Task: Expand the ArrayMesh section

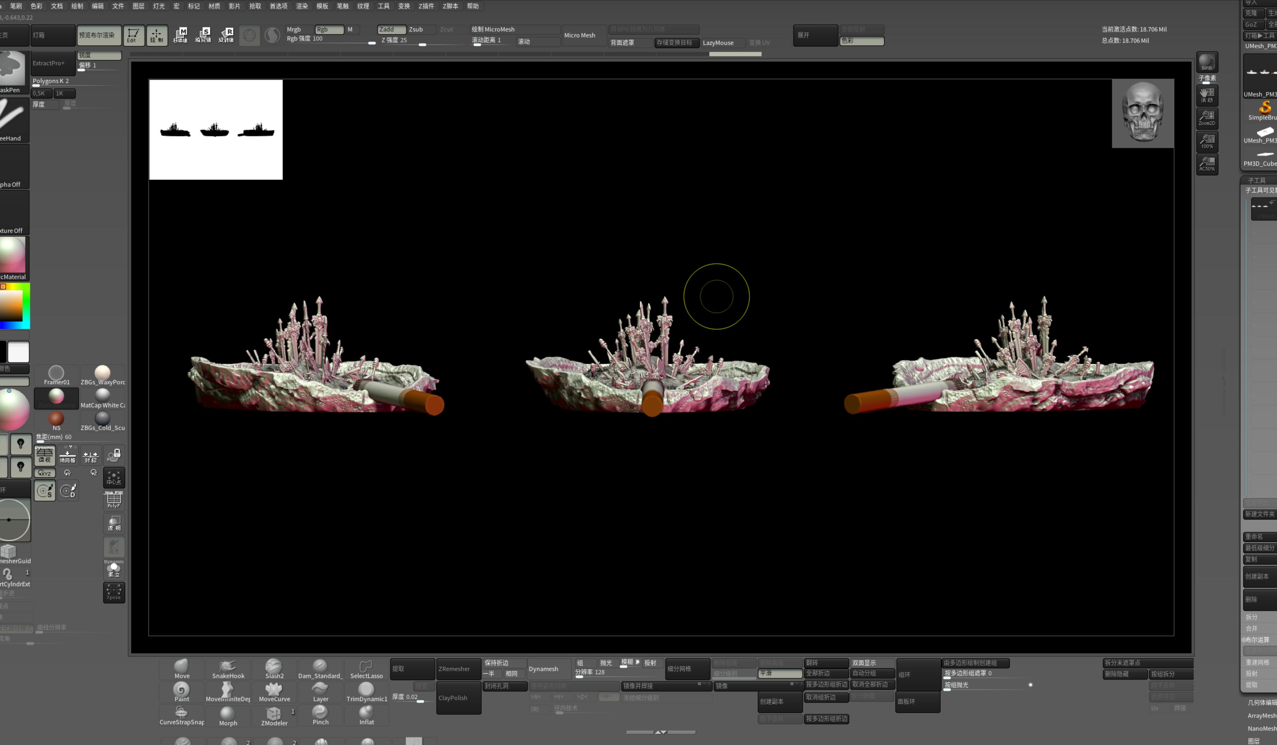Action: pyautogui.click(x=1262, y=716)
